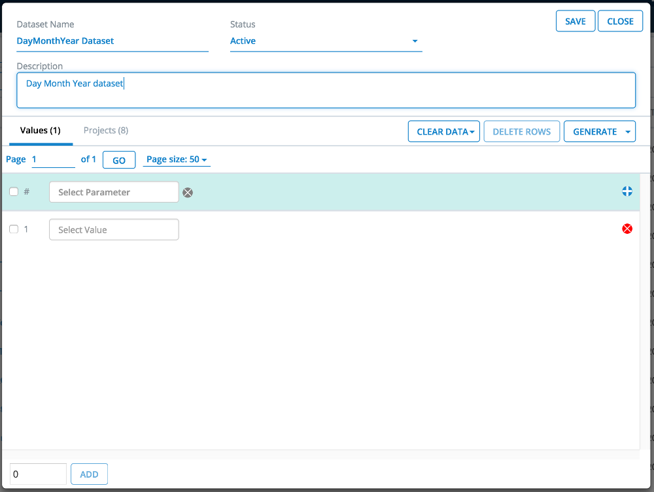This screenshot has height=492, width=654.
Task: Check the checkbox for row 1
Action: click(14, 229)
